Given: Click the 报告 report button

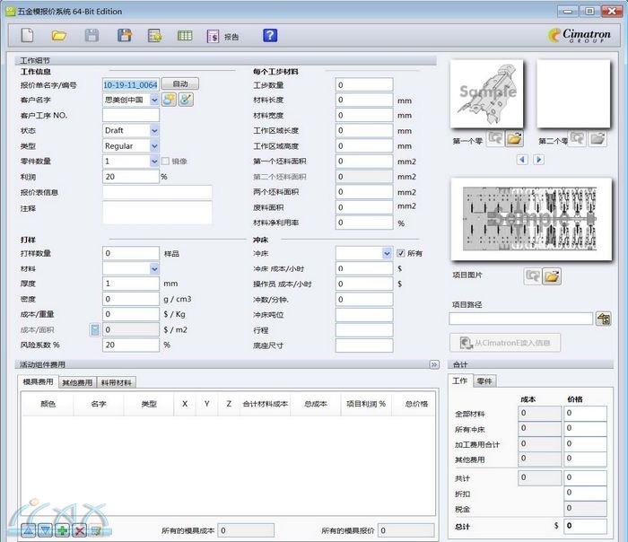Looking at the screenshot, I should [224, 36].
